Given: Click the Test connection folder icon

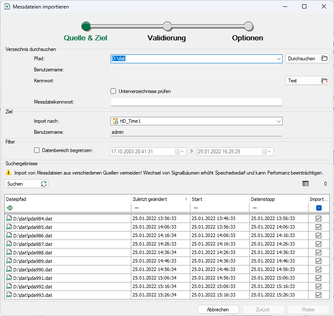Looking at the screenshot, I should pos(324,81).
